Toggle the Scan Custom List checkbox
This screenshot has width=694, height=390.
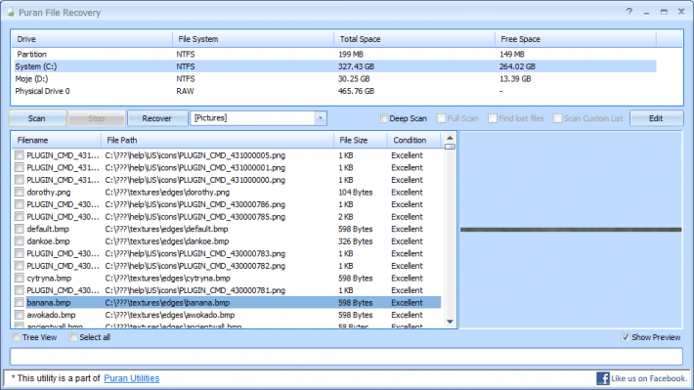coord(558,118)
